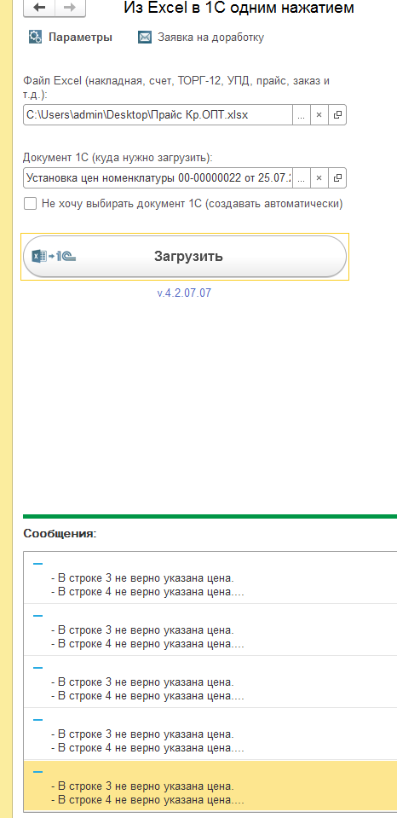Click the Загрузить button
This screenshot has height=818, width=397.
point(185,256)
